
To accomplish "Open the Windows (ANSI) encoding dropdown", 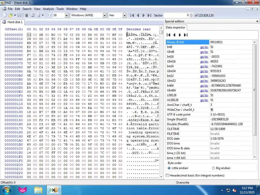I will pyautogui.click(x=105, y=15).
